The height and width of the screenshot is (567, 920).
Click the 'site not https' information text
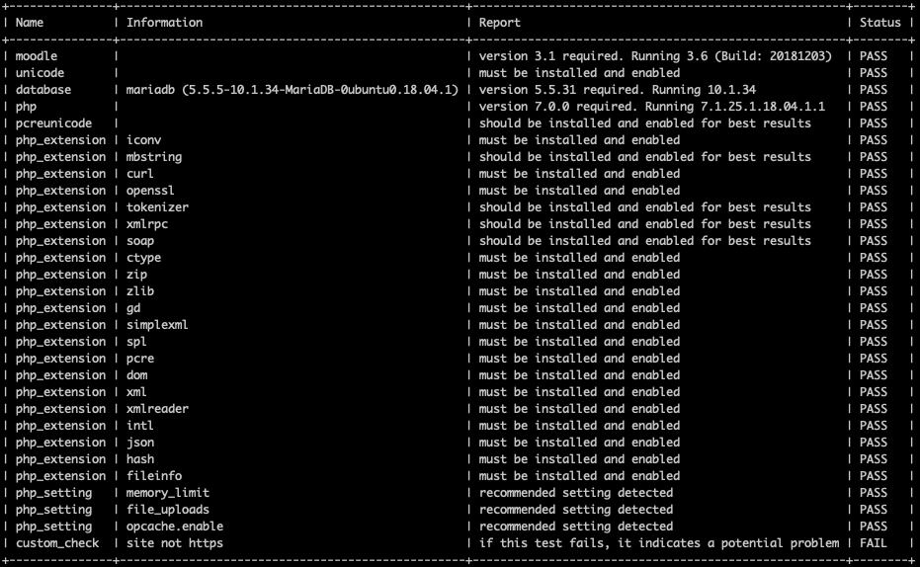pyautogui.click(x=175, y=543)
